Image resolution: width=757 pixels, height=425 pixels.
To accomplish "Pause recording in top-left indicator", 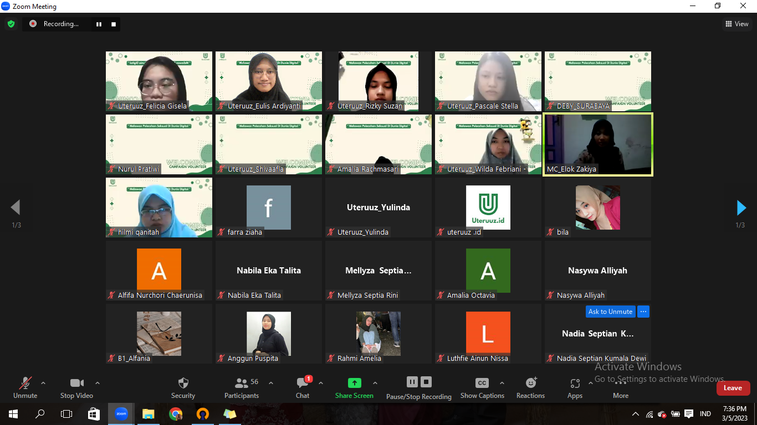I will click(99, 24).
